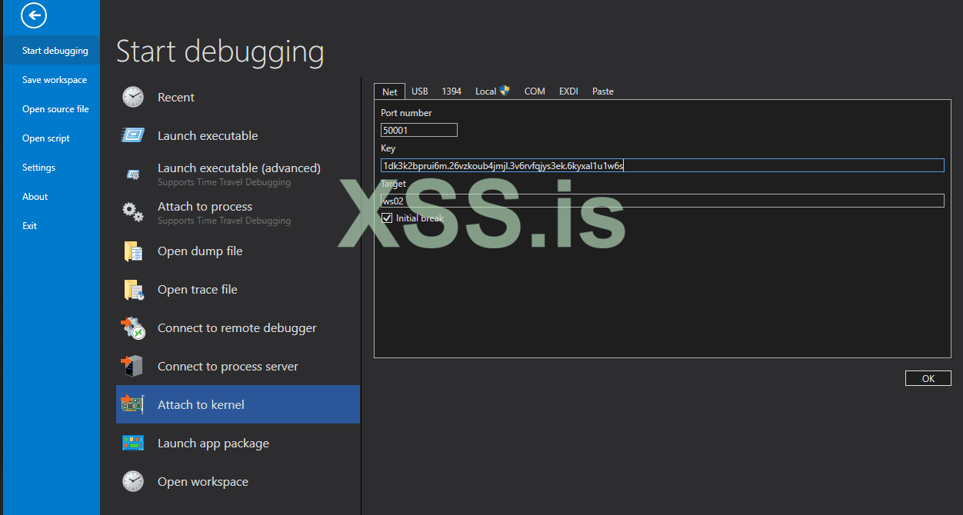Click the Attach to kernel circuit-board icon

[132, 404]
